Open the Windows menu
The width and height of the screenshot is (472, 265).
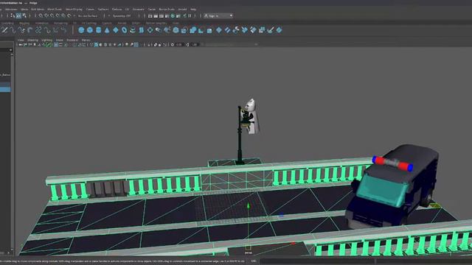click(x=11, y=10)
